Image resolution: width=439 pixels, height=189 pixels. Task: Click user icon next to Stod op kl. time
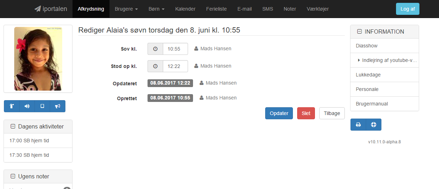(x=196, y=66)
